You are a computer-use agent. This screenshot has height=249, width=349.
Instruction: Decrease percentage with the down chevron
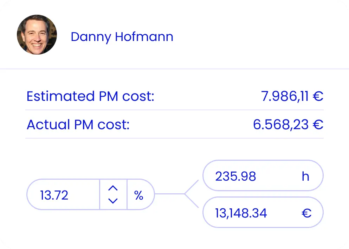[x=113, y=201]
